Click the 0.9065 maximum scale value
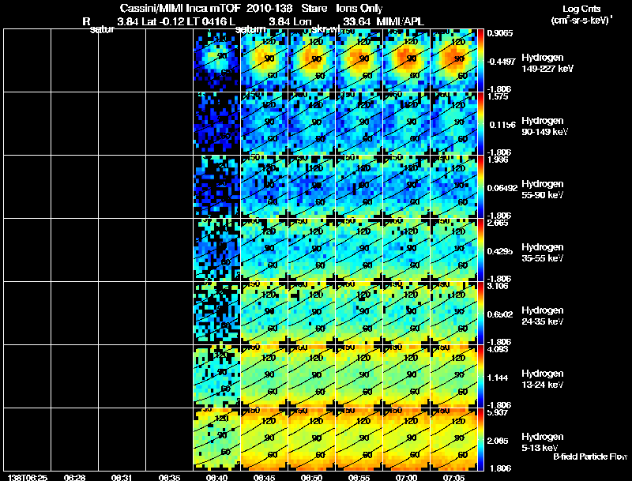The height and width of the screenshot is (481, 632). point(500,33)
